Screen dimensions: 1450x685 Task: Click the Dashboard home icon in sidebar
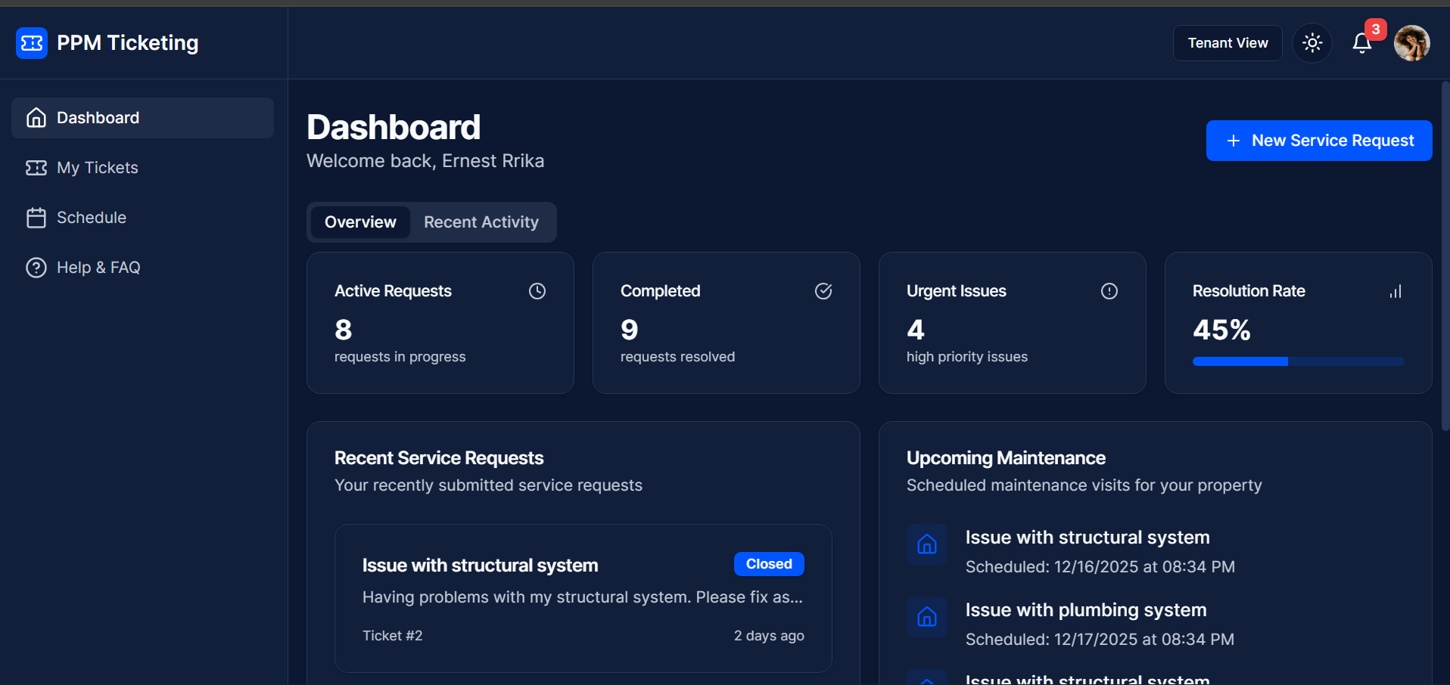point(36,118)
